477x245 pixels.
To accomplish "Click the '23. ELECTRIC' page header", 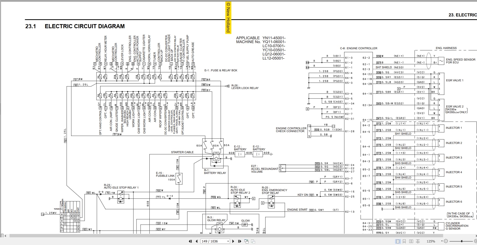I will click(463, 15).
